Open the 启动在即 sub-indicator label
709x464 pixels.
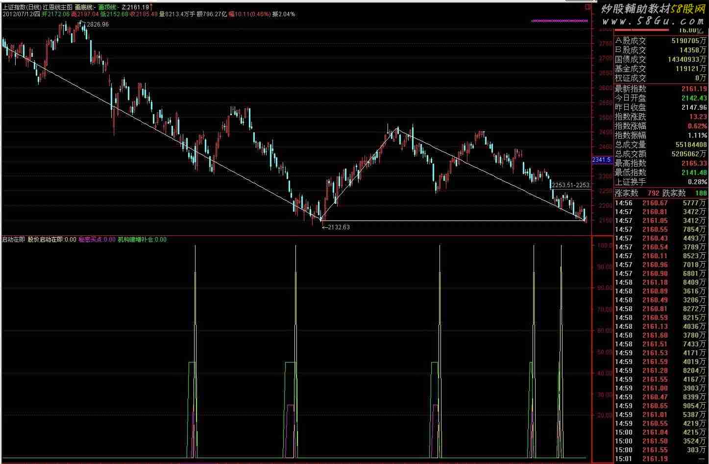point(13,240)
